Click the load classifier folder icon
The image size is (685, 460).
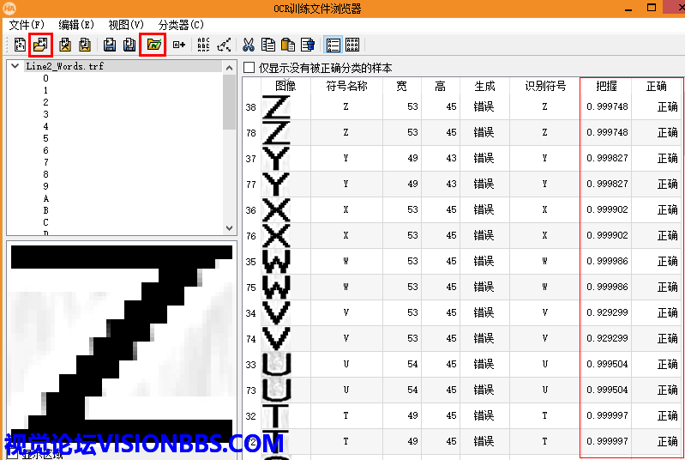[x=153, y=45]
